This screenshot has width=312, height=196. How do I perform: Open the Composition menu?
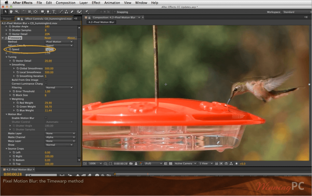click(x=65, y=3)
